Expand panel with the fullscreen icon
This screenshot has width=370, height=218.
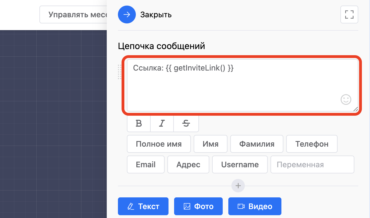[349, 14]
